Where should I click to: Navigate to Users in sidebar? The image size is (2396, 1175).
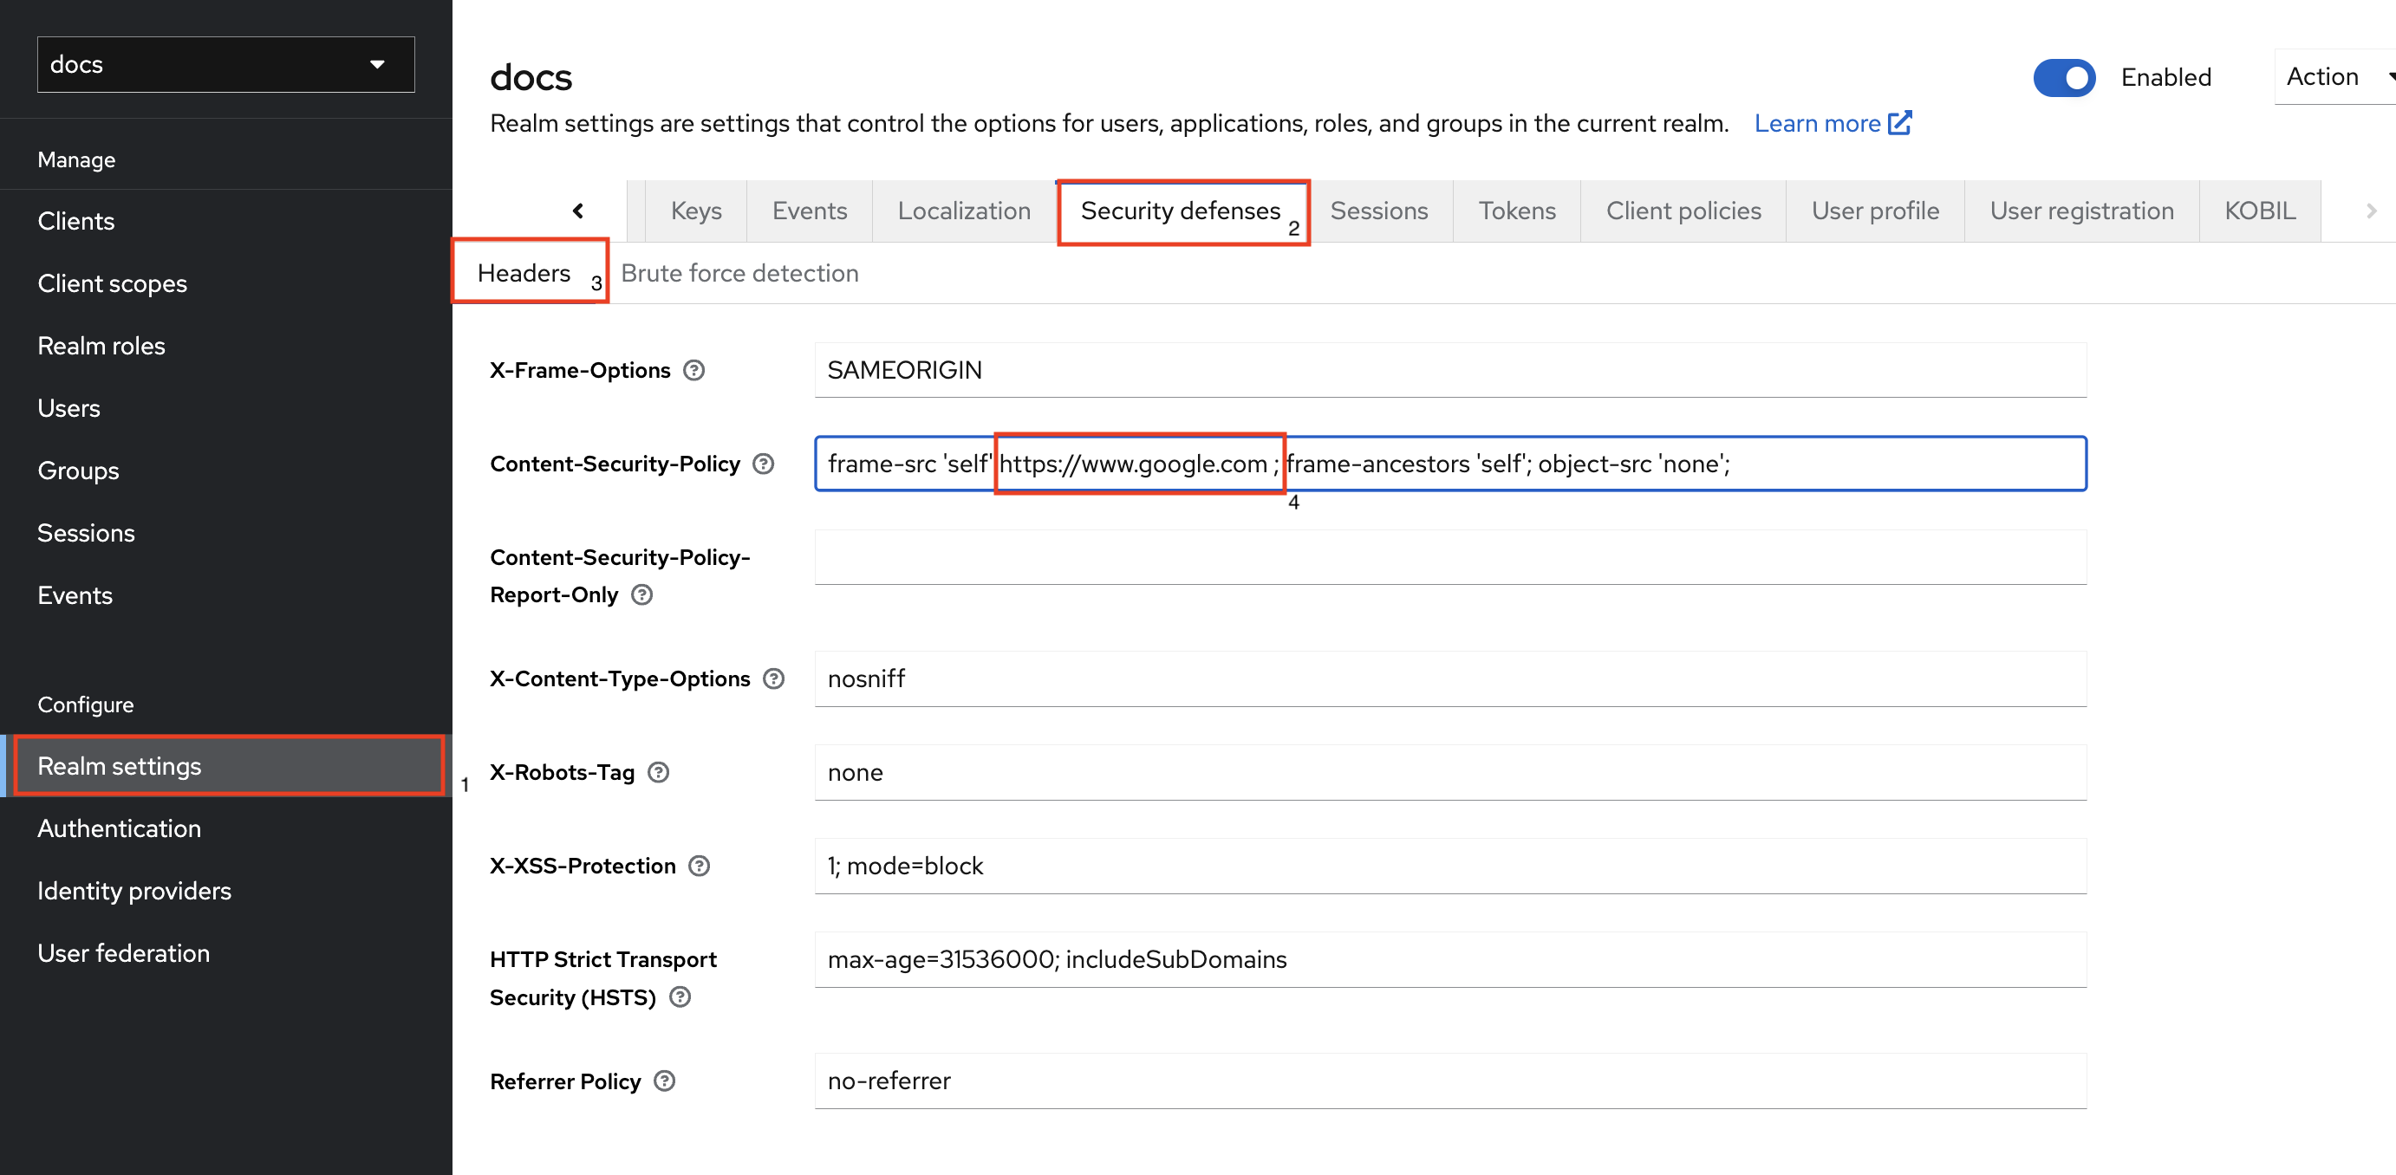226,408
